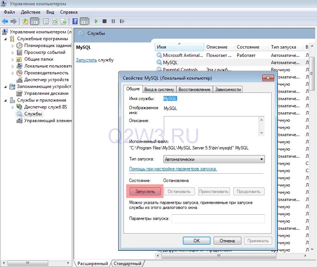Screen dimensions: 317x267
Task: Toggle the action pane toolbar icon
Action: coord(84,21)
